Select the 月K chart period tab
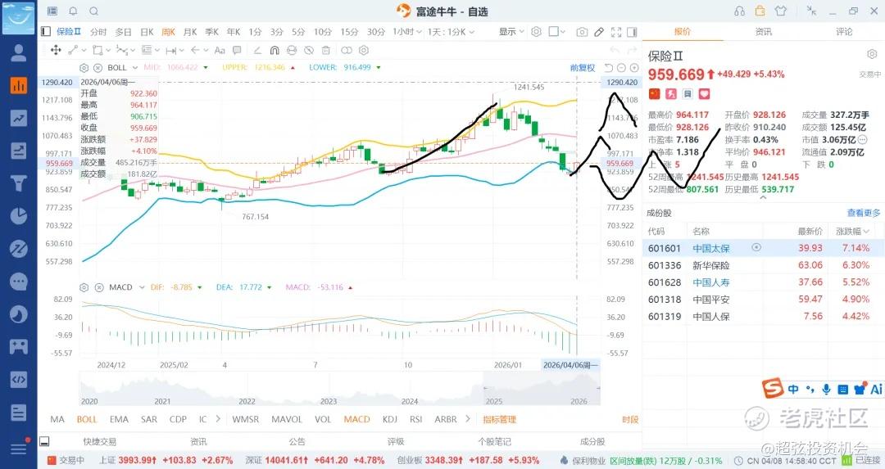Screen dimensions: 885x469 (190, 32)
